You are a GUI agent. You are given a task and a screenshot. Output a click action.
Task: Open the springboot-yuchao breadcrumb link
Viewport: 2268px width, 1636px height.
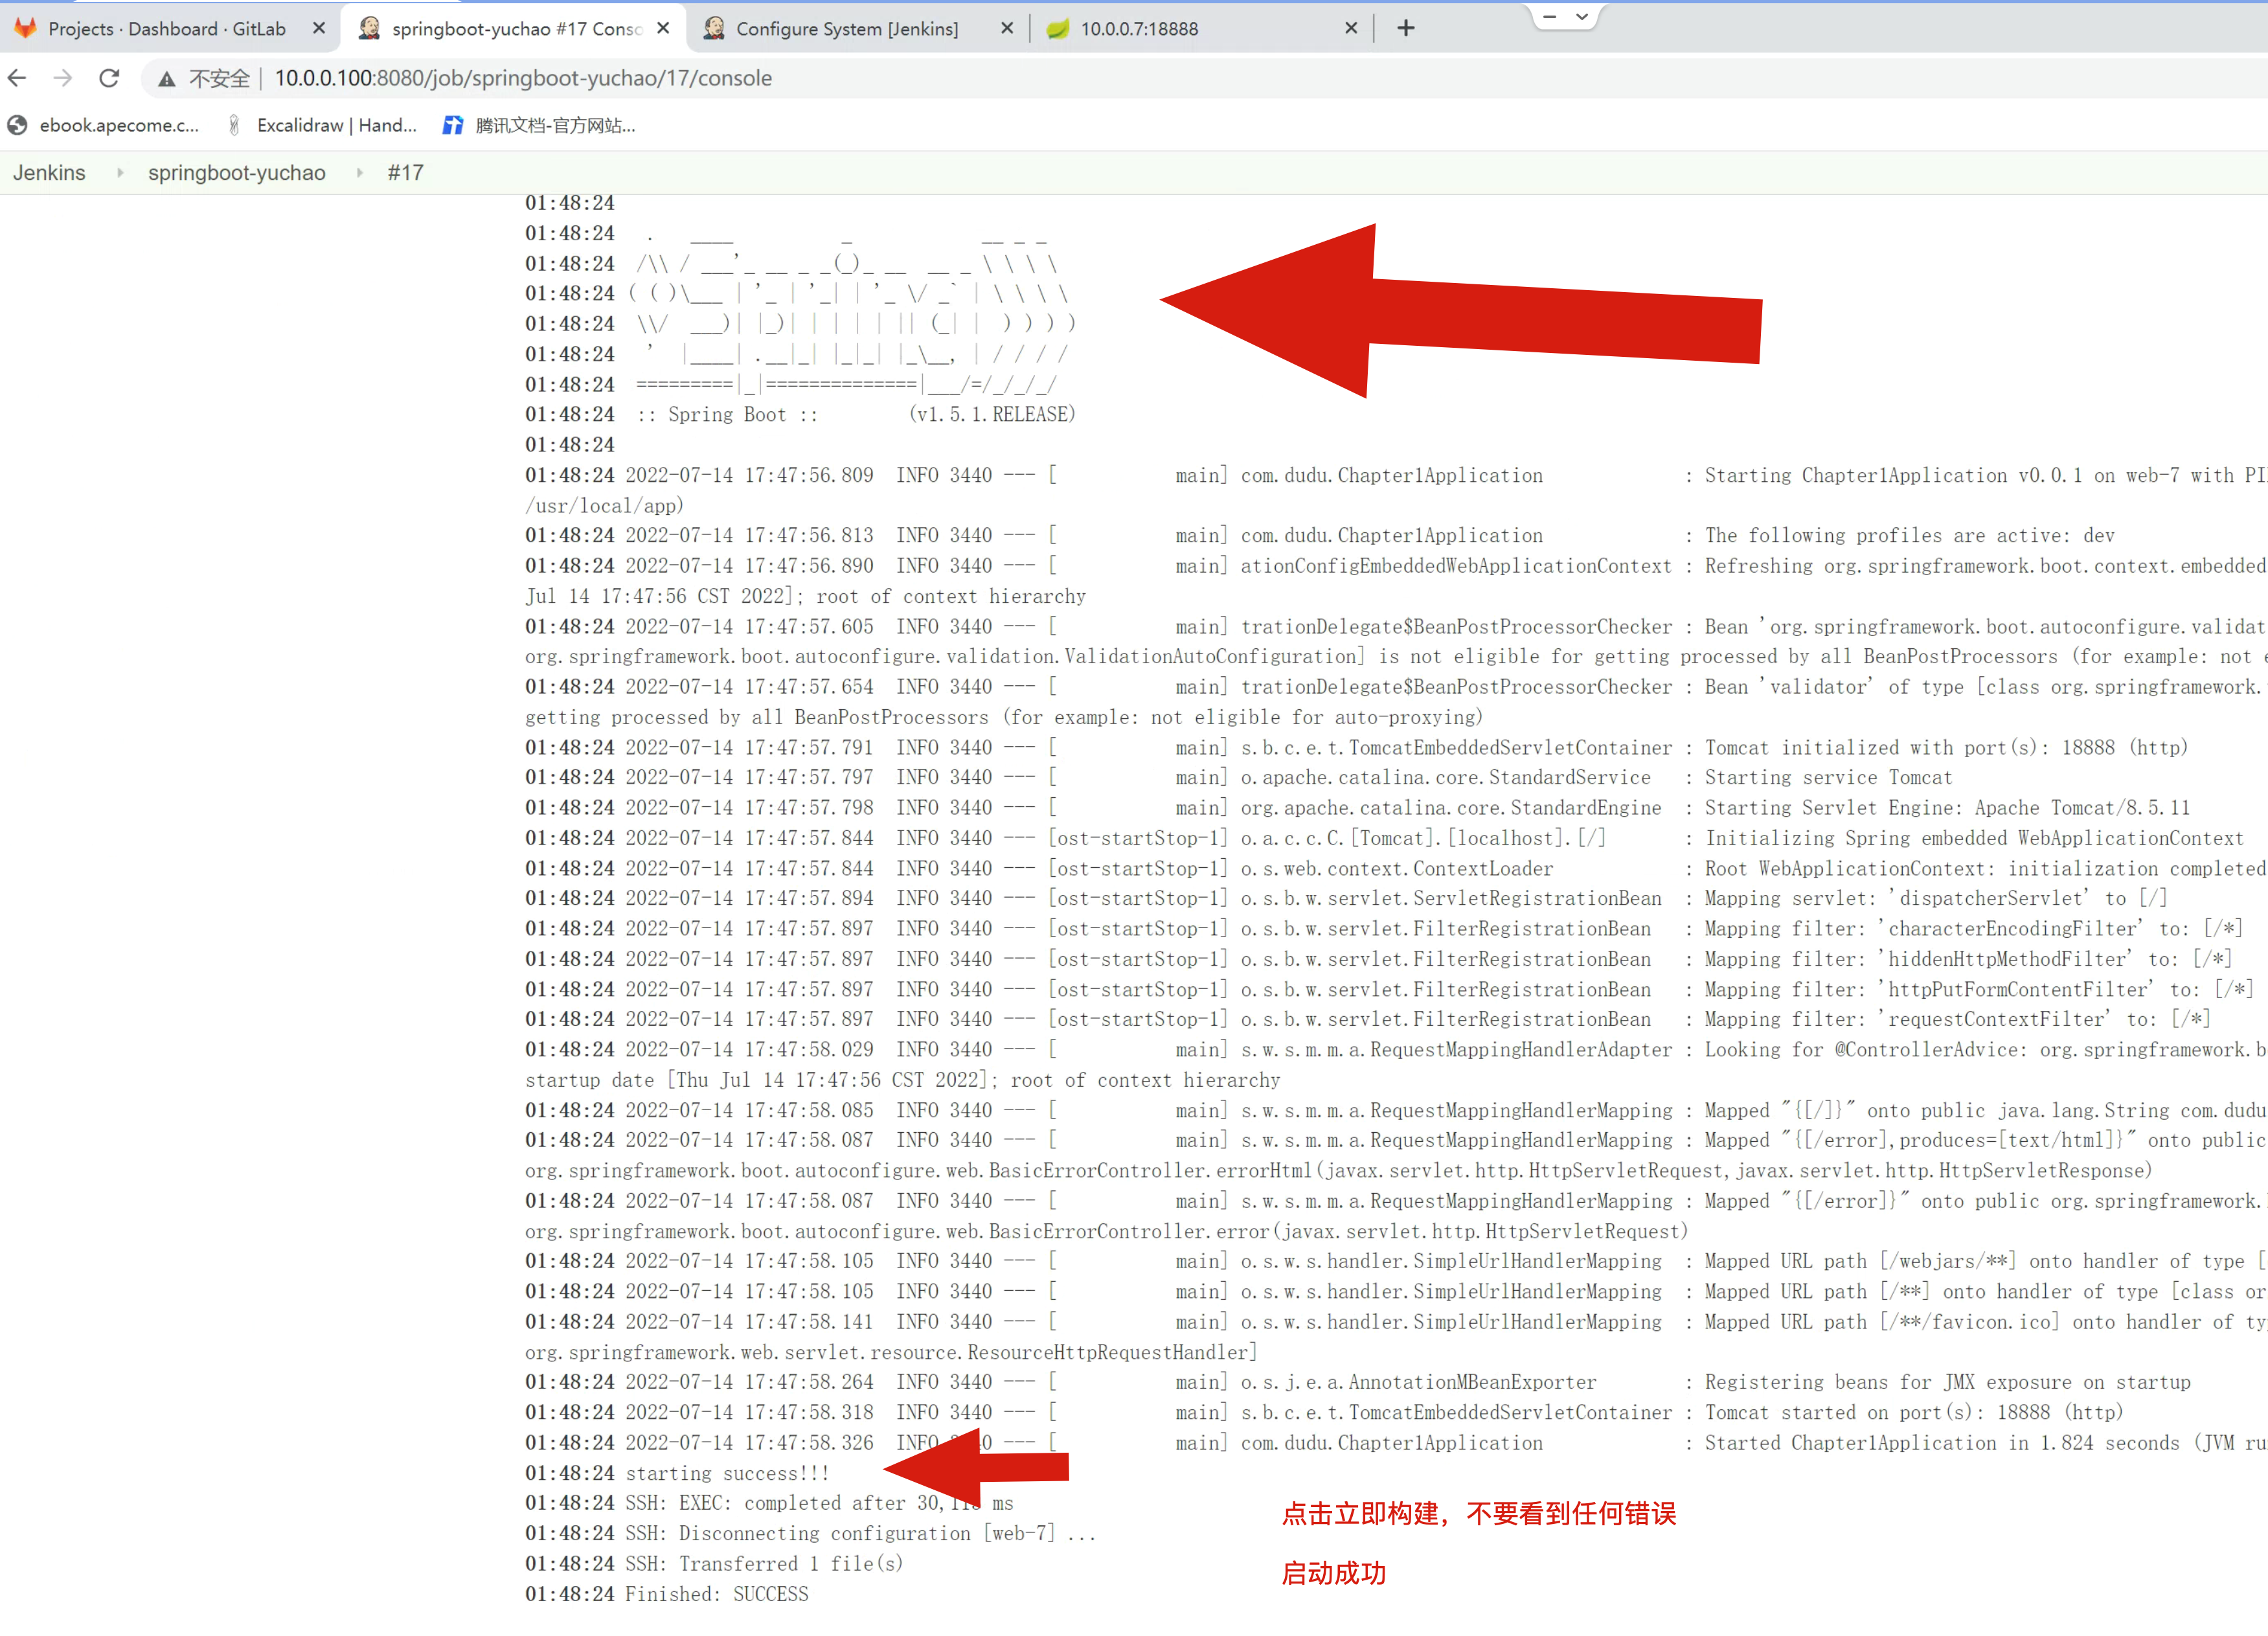(x=237, y=173)
